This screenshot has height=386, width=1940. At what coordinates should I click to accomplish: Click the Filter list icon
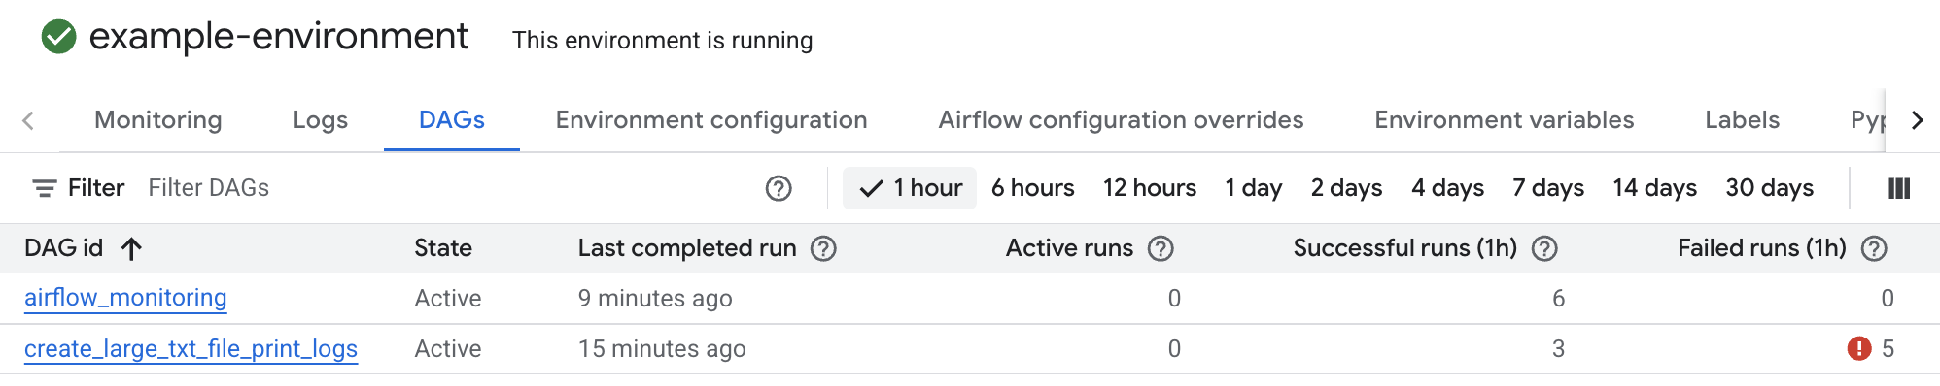[x=45, y=188]
